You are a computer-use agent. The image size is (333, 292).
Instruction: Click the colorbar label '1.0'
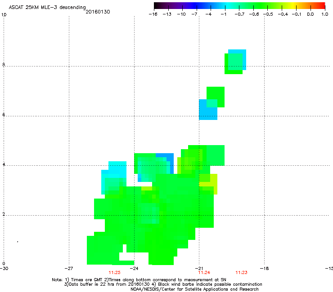pos(325,14)
